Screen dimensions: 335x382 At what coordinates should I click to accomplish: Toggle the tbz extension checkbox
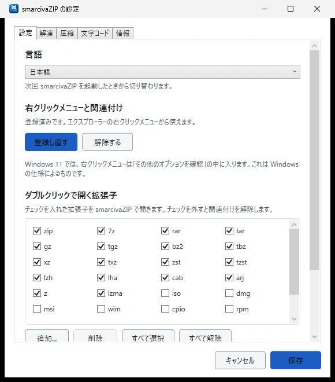point(229,247)
